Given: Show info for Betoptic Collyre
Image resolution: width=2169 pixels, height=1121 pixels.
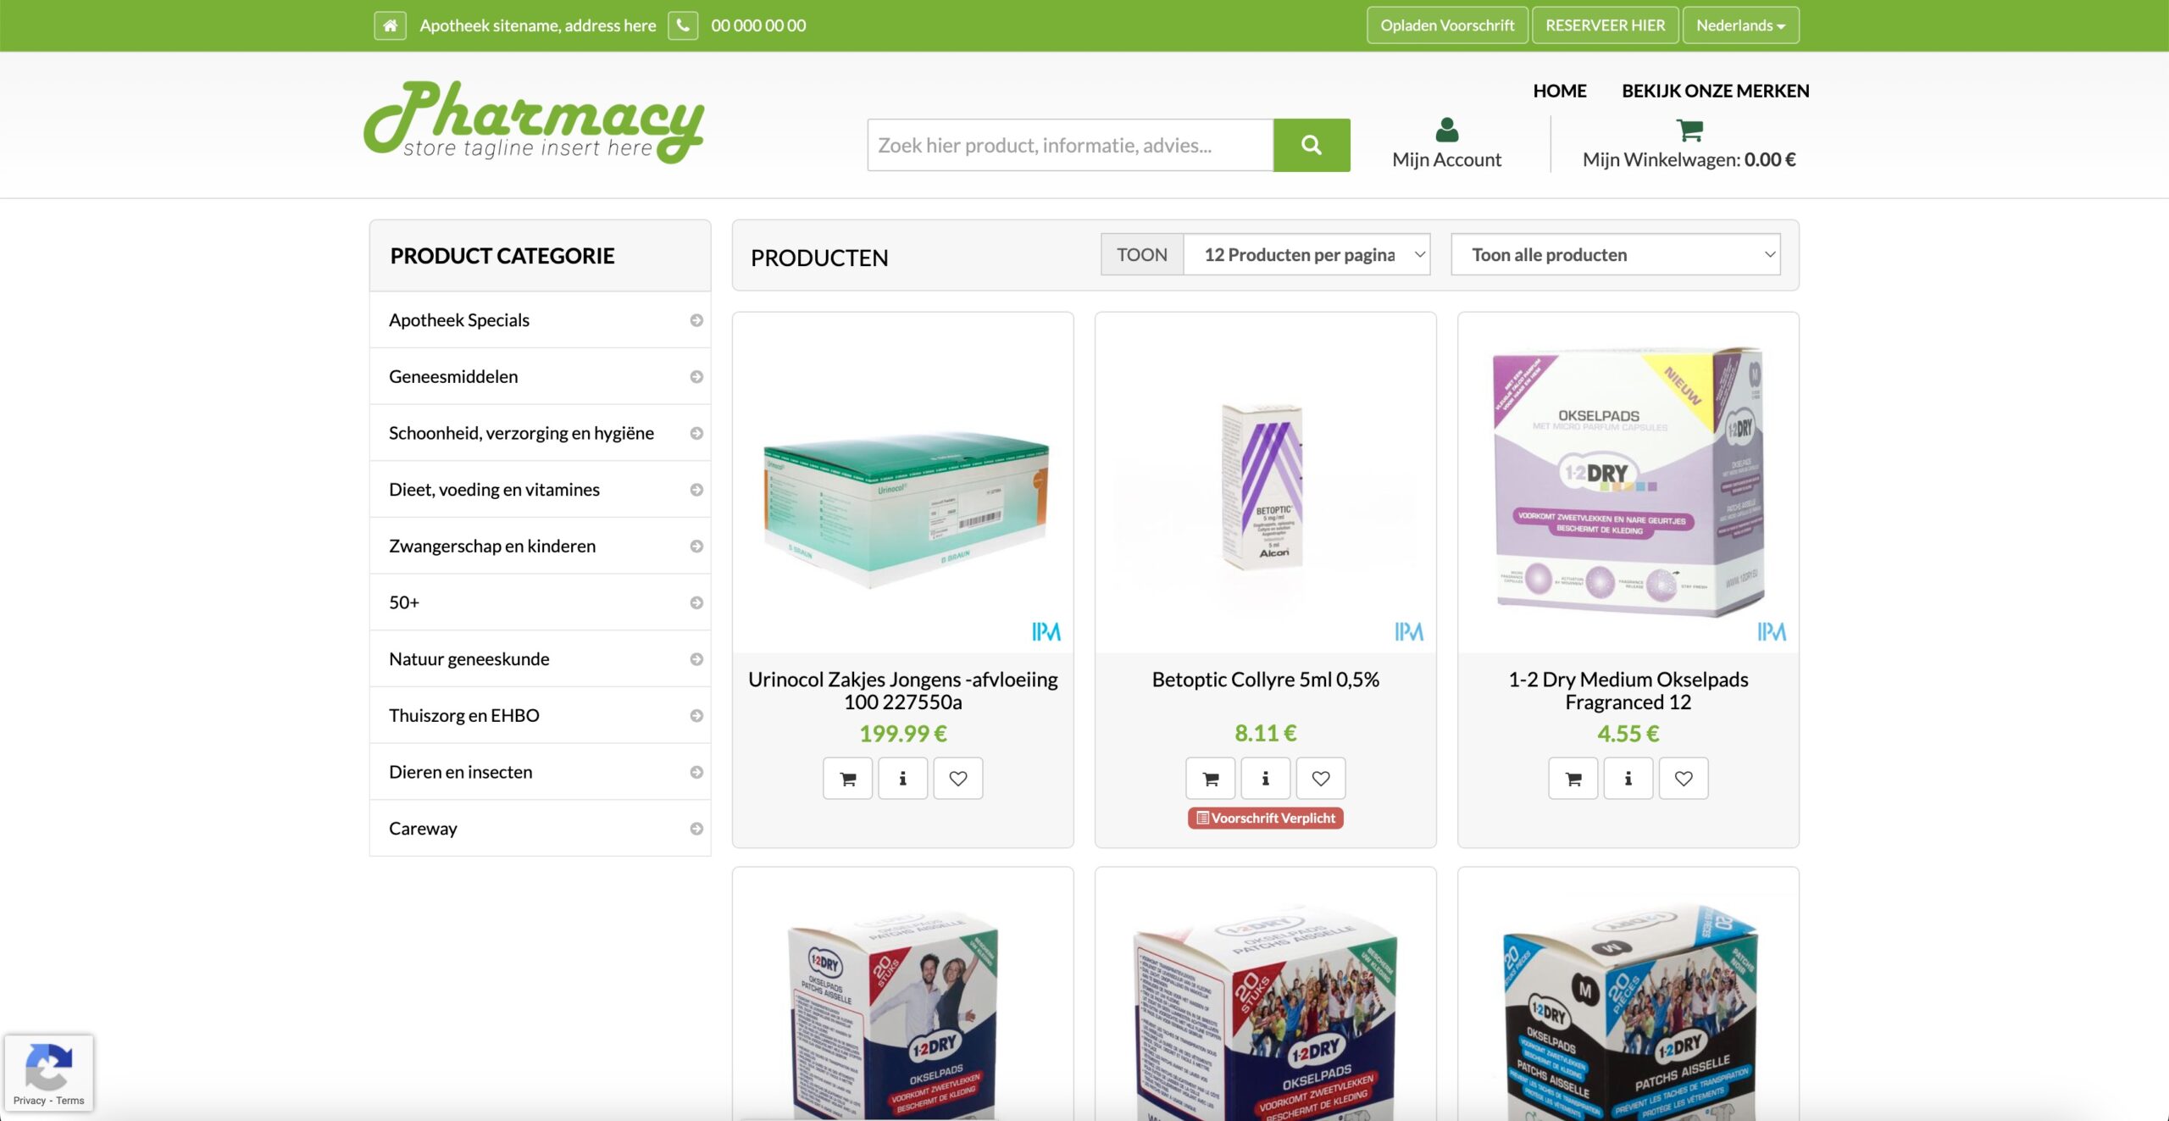Looking at the screenshot, I should coord(1265,778).
